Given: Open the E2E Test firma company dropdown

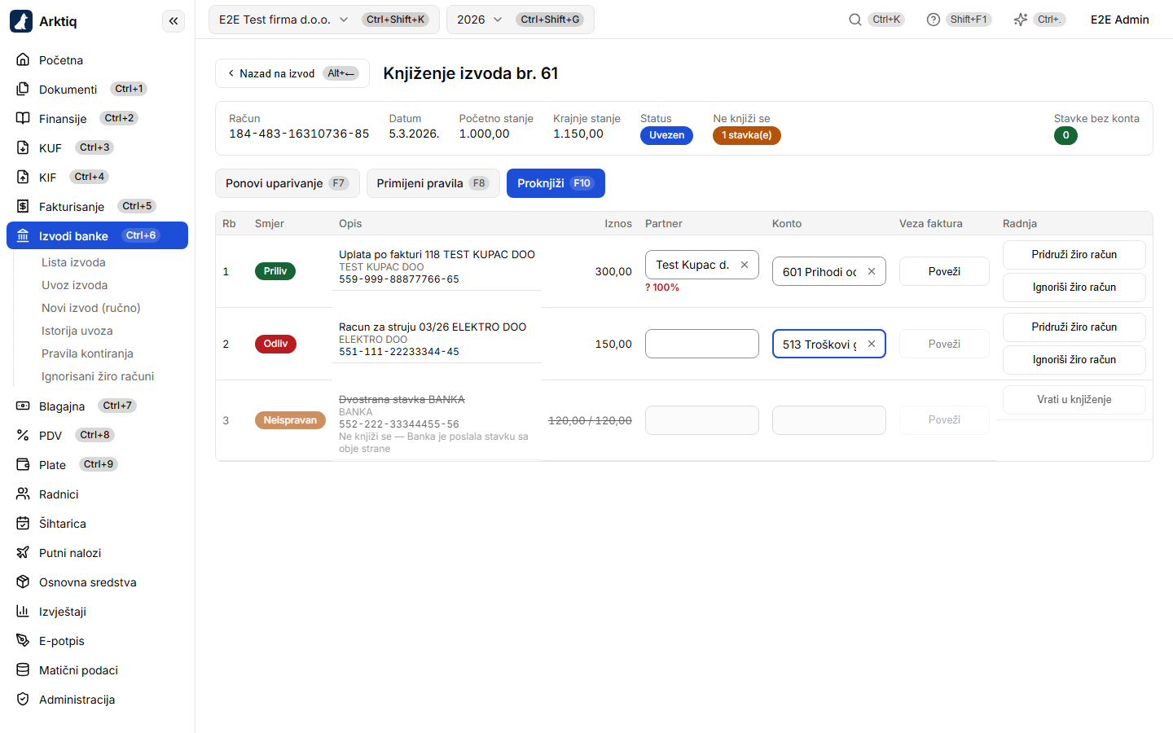Looking at the screenshot, I should pos(324,20).
